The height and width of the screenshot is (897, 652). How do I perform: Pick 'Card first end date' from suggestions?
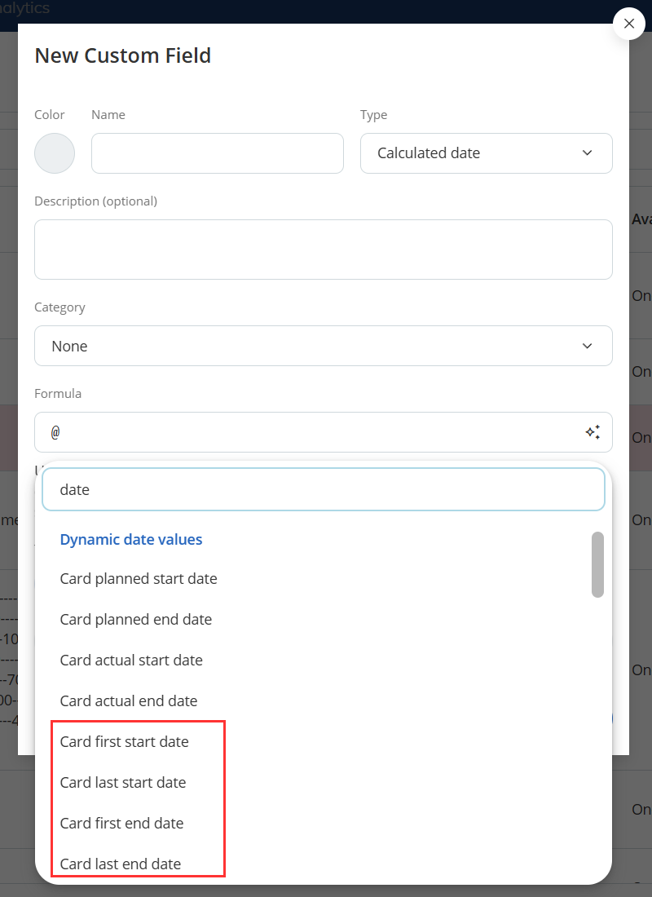click(x=122, y=824)
